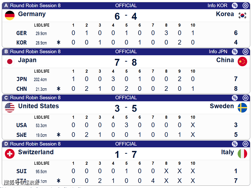The image size is (251, 188).
Task: Select Sheet A Round Robin Session 8 header
Action: point(35,5)
